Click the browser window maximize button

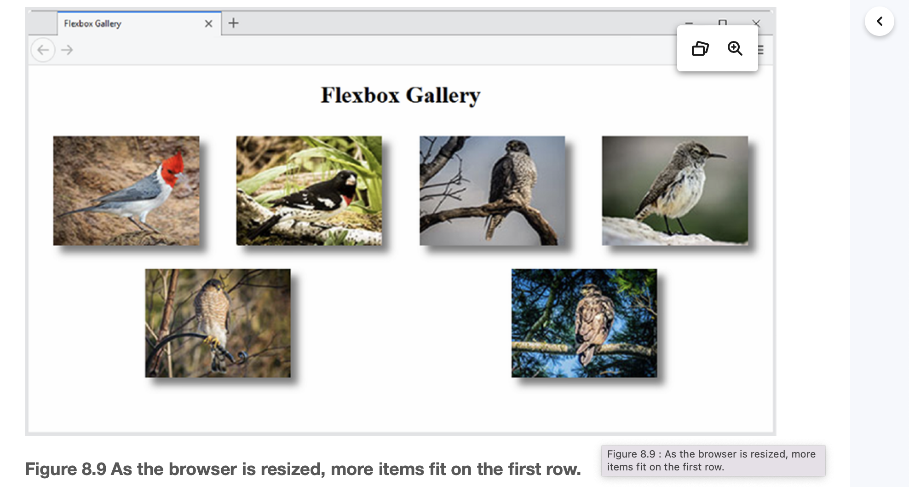[x=722, y=22]
